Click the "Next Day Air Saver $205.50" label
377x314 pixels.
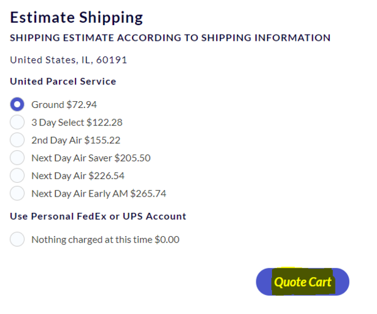(90, 158)
